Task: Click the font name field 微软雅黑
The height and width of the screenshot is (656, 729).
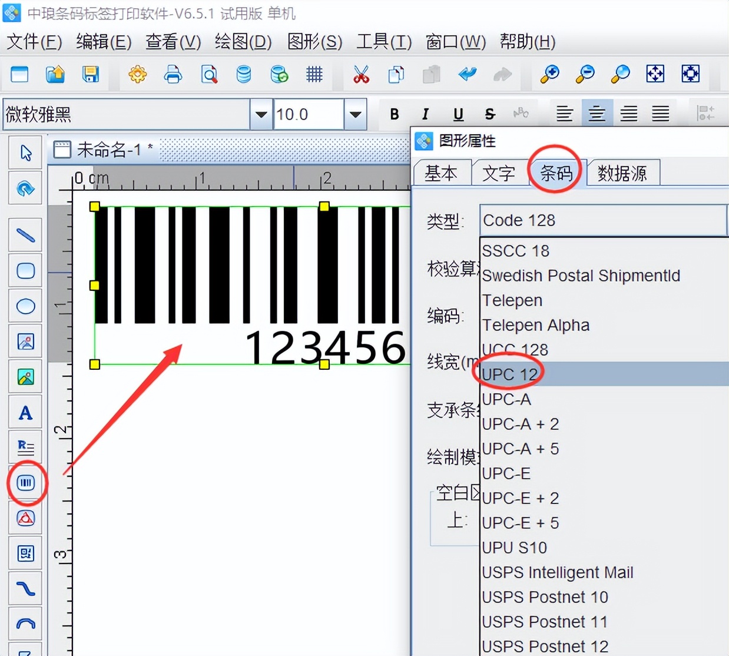Action: tap(126, 114)
